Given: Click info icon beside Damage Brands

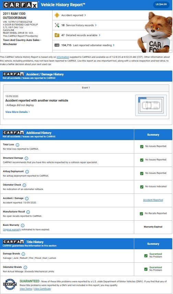Looking at the screenshot, I should (x=23, y=254).
